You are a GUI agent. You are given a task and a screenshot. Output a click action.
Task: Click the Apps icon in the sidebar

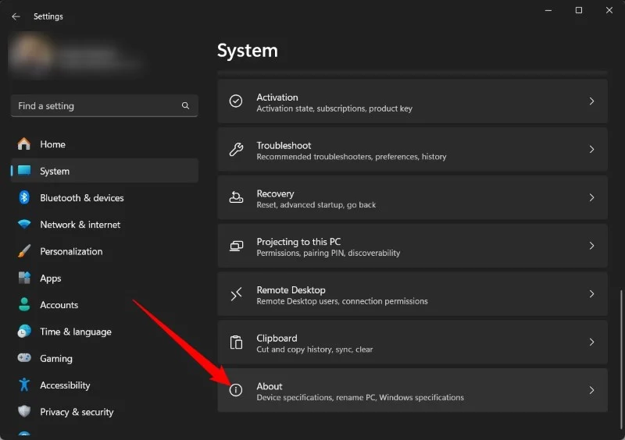click(x=24, y=278)
